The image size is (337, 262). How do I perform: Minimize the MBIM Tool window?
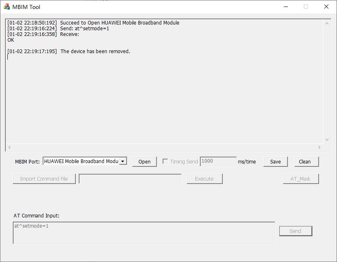click(286, 7)
